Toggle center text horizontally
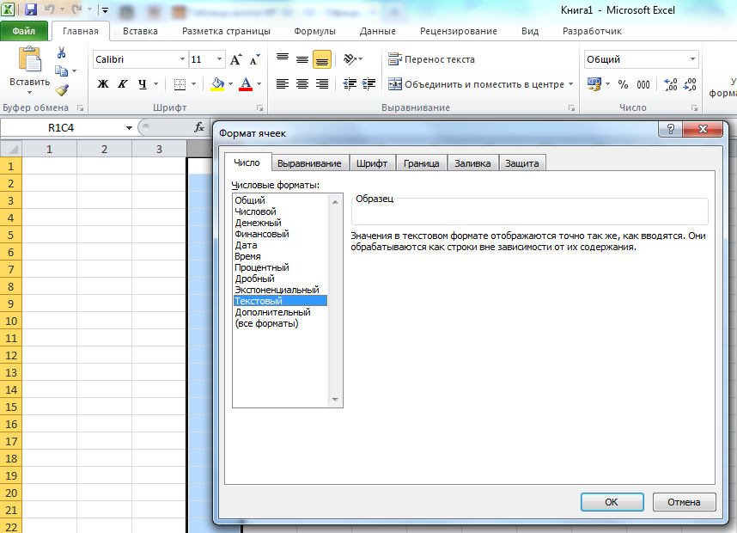Viewport: 737px width, 533px height. (x=302, y=84)
